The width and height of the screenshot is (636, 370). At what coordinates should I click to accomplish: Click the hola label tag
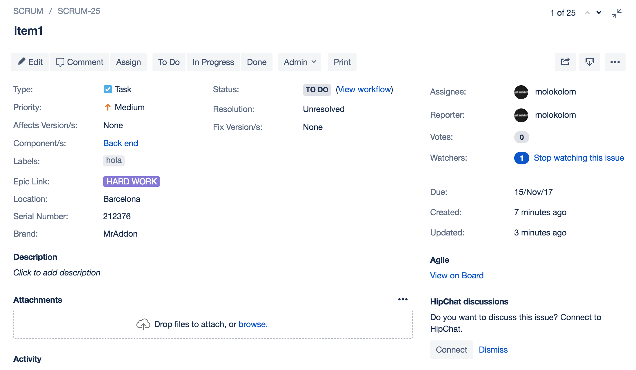[114, 160]
